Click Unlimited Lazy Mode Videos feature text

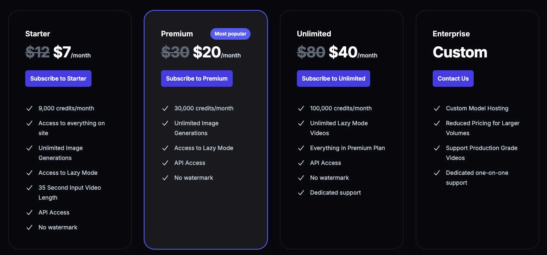(x=339, y=128)
